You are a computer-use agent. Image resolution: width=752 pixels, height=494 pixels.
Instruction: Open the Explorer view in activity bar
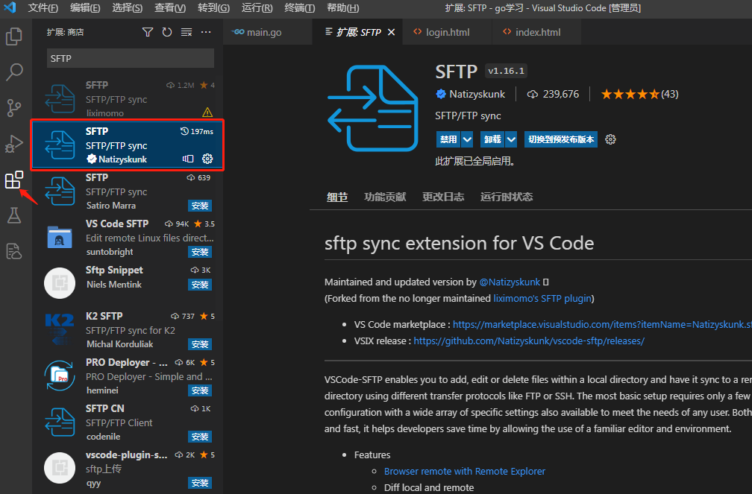(x=14, y=36)
